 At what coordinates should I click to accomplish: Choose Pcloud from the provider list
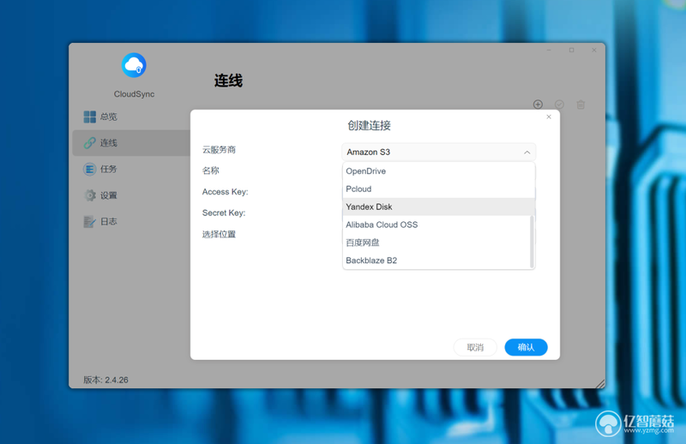438,189
